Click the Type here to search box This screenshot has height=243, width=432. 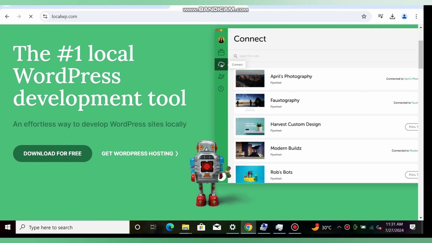click(73, 227)
